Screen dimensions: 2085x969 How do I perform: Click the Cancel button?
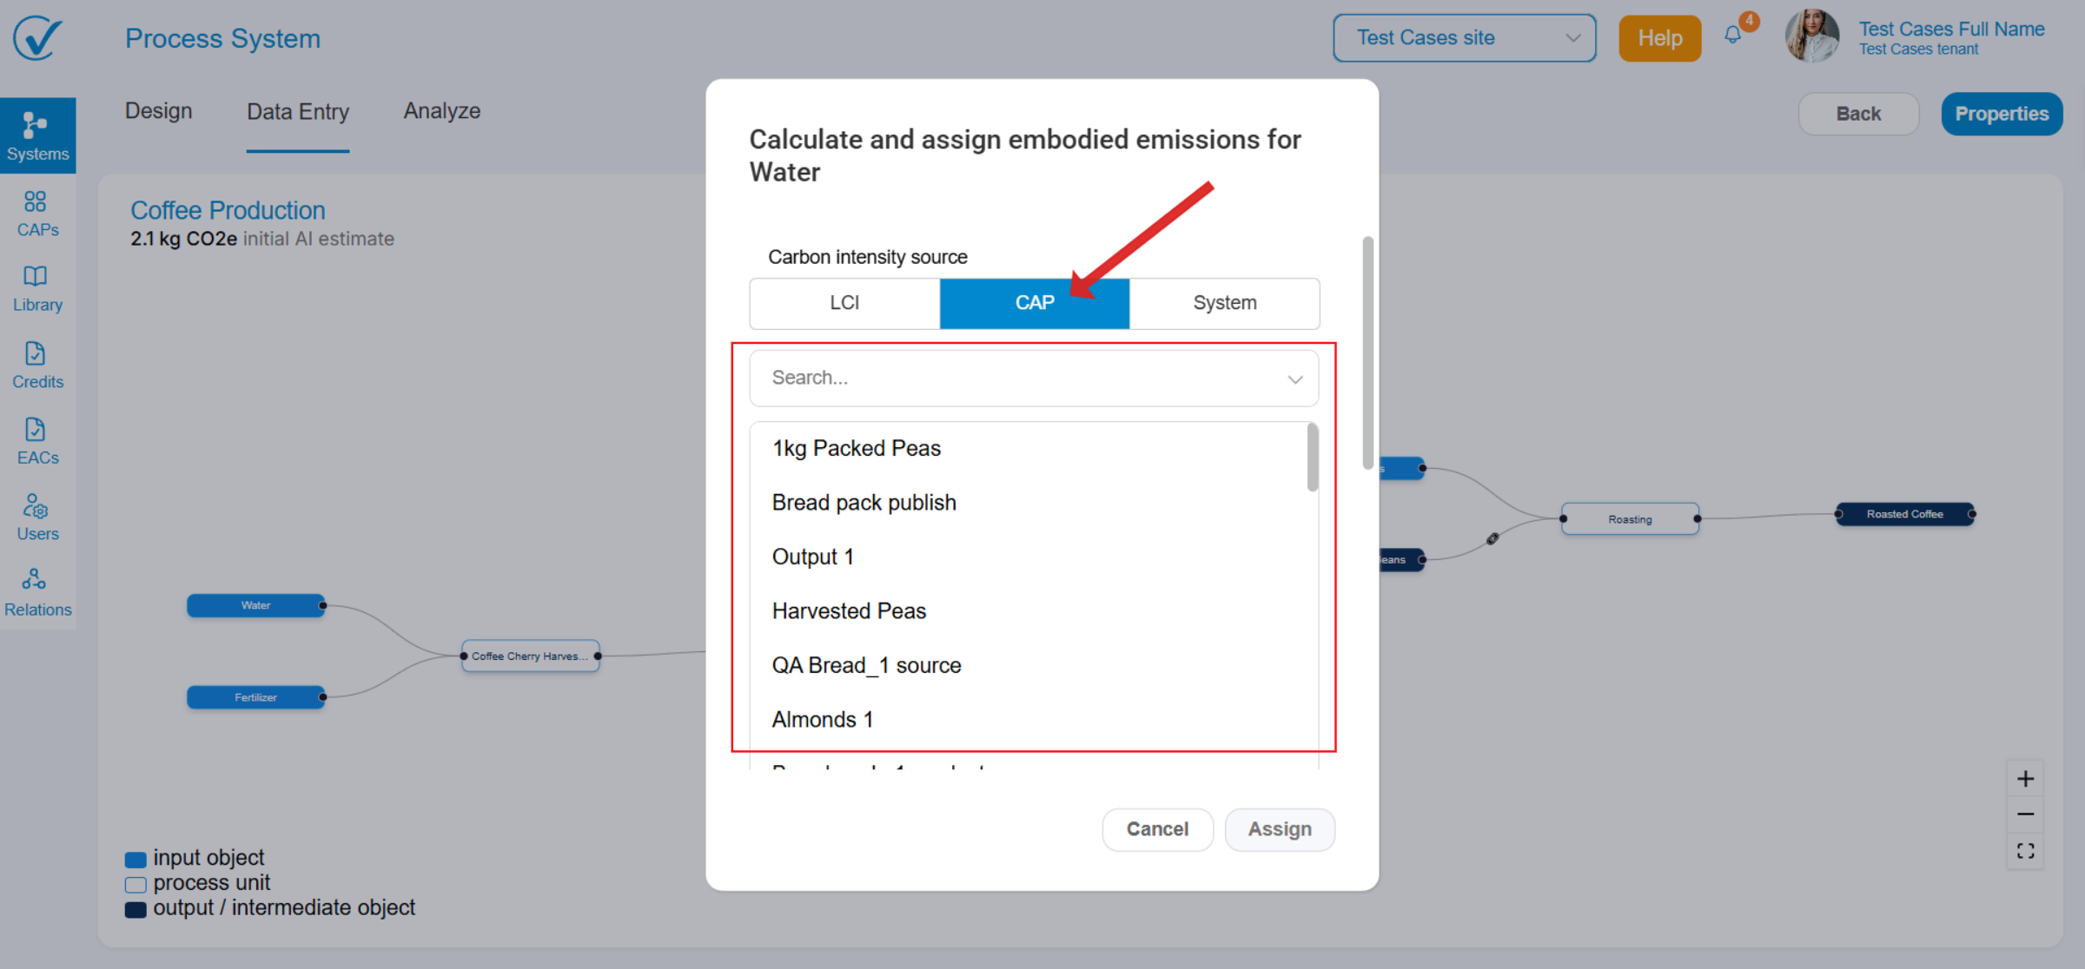tap(1156, 829)
